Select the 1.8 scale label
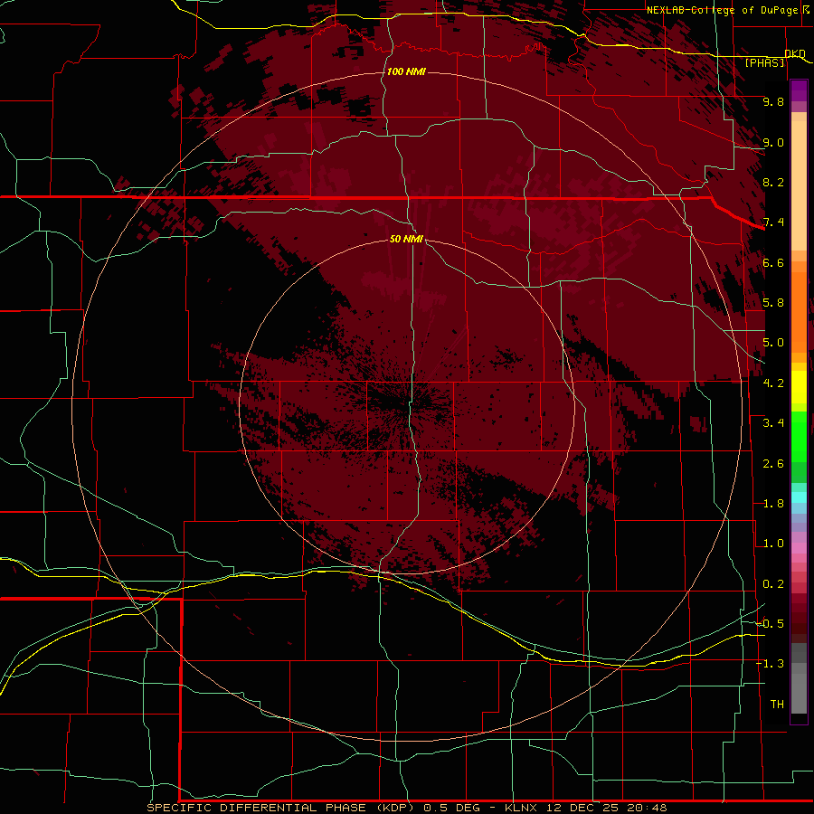This screenshot has width=814, height=814. point(773,504)
